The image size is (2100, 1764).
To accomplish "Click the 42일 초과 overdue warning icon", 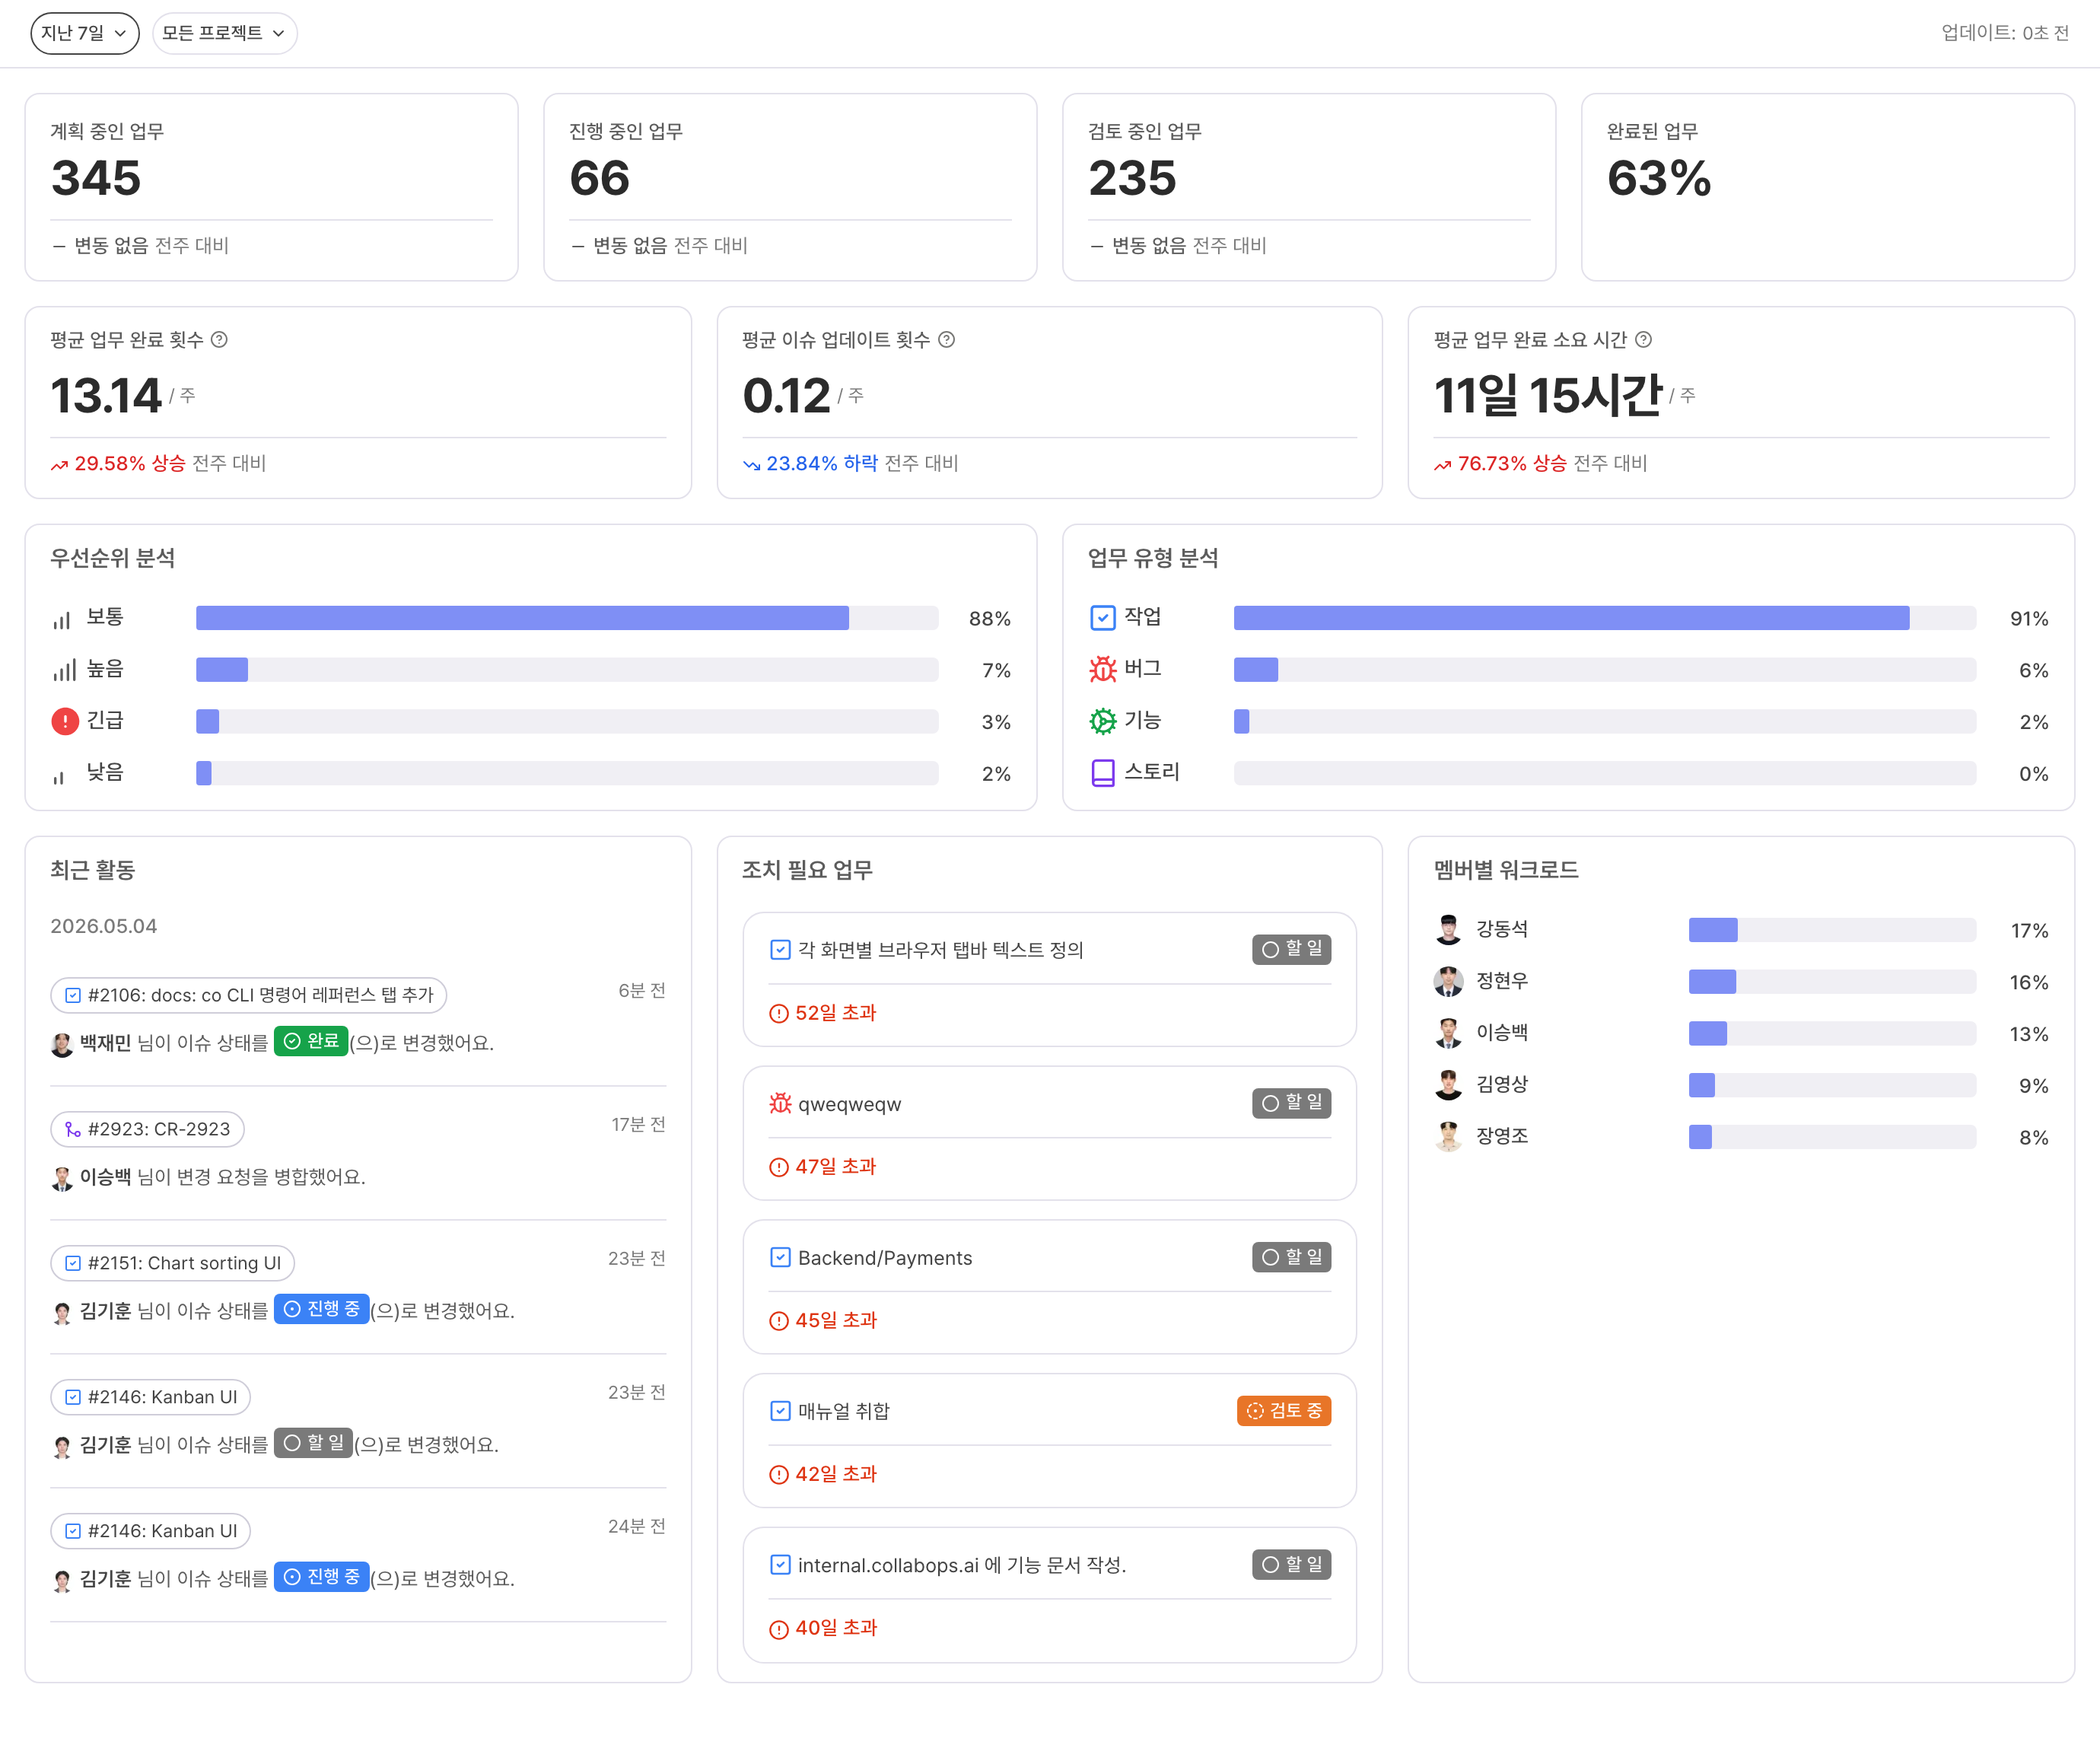I will tap(779, 1475).
